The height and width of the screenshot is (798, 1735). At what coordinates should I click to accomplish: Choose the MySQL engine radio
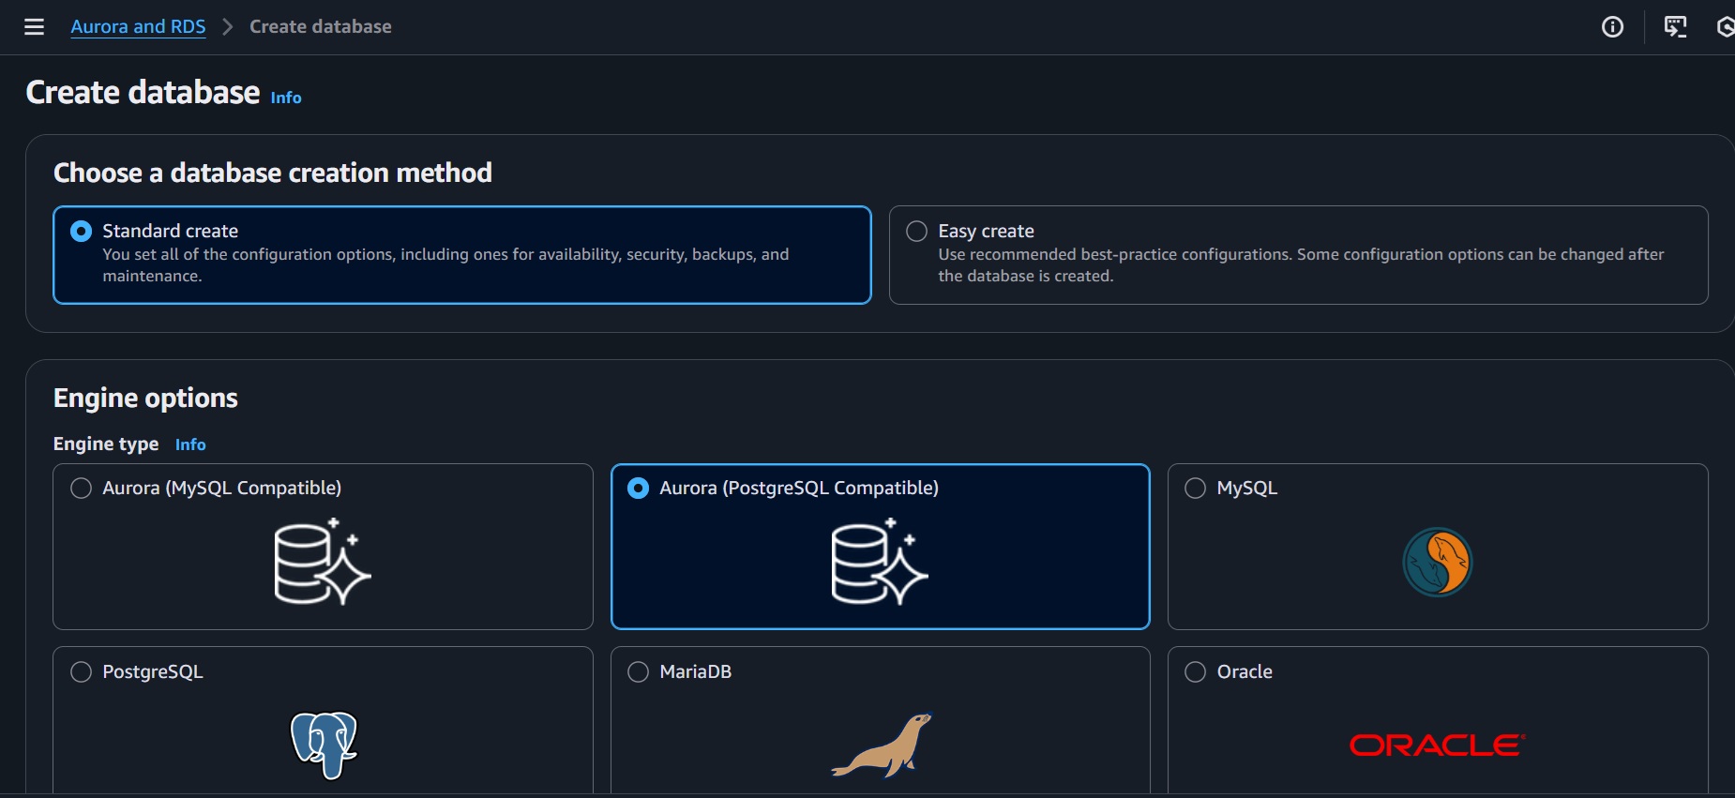point(1196,488)
